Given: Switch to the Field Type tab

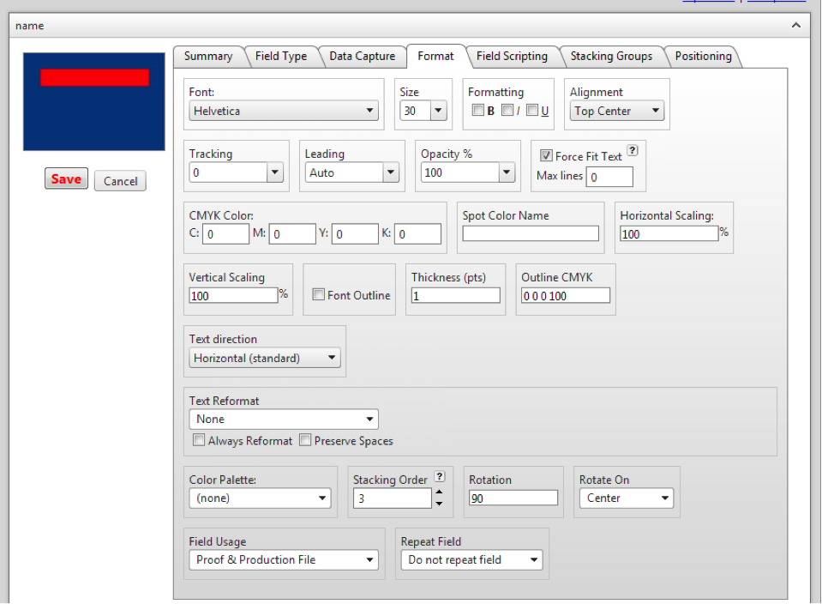Looking at the screenshot, I should pos(281,56).
